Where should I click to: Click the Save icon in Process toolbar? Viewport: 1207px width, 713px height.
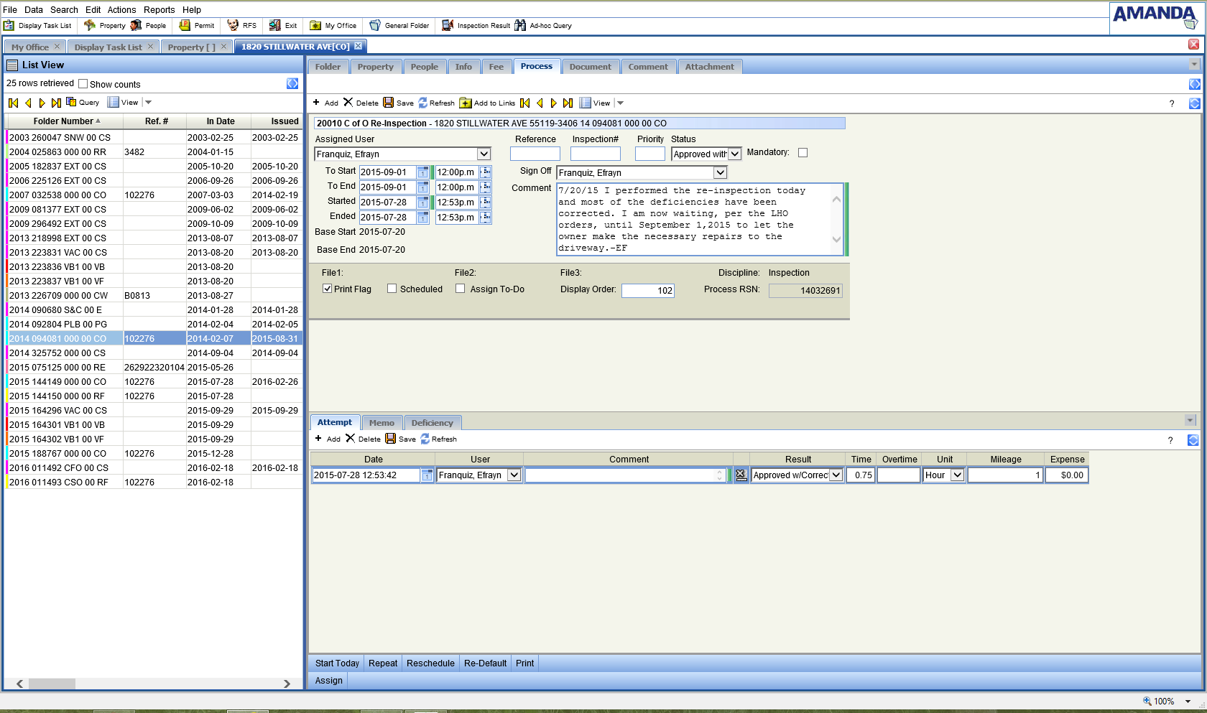pyautogui.click(x=389, y=103)
